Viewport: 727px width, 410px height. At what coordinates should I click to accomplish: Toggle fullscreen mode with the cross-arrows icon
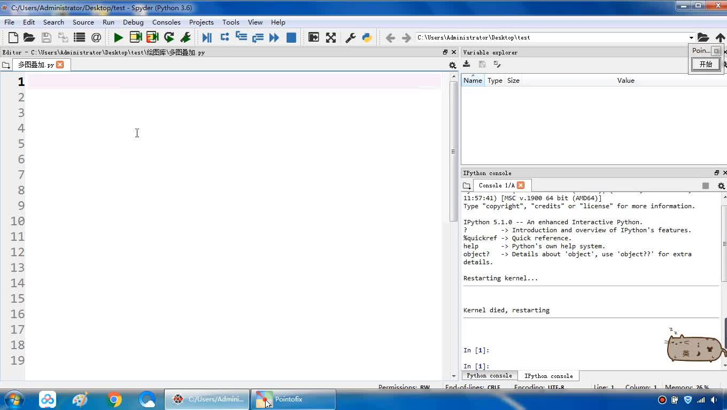click(x=331, y=37)
